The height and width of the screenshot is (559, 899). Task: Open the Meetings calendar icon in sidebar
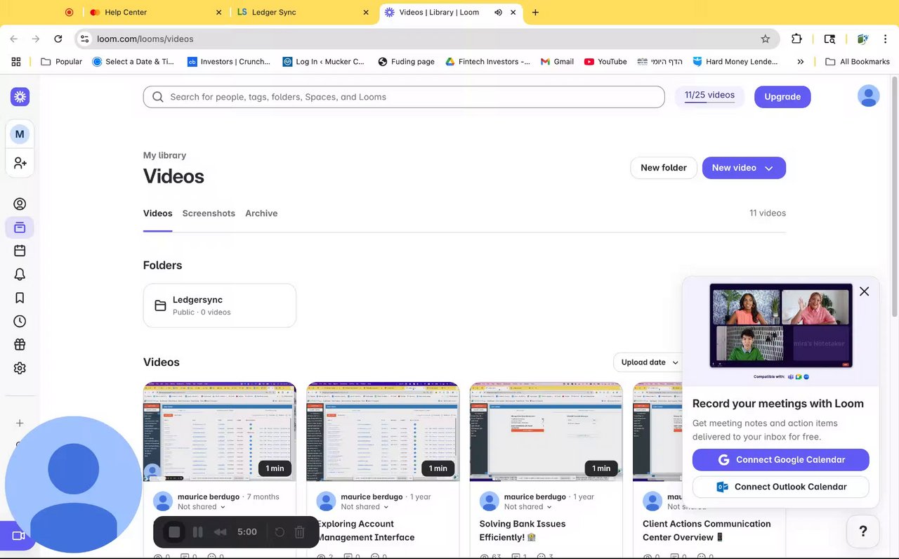point(20,251)
